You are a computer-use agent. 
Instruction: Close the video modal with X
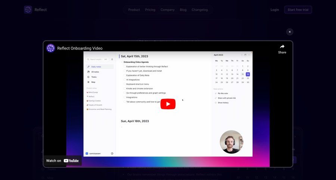290,32
